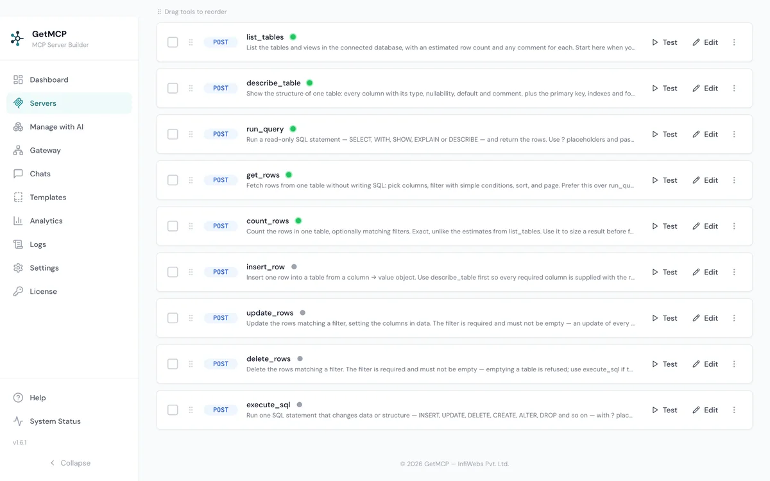This screenshot has height=481, width=770.
Task: Click the drag handle on get_rows row
Action: 191,180
